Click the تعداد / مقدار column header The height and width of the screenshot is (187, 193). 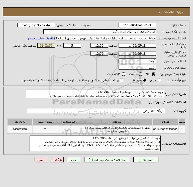tap(45, 122)
